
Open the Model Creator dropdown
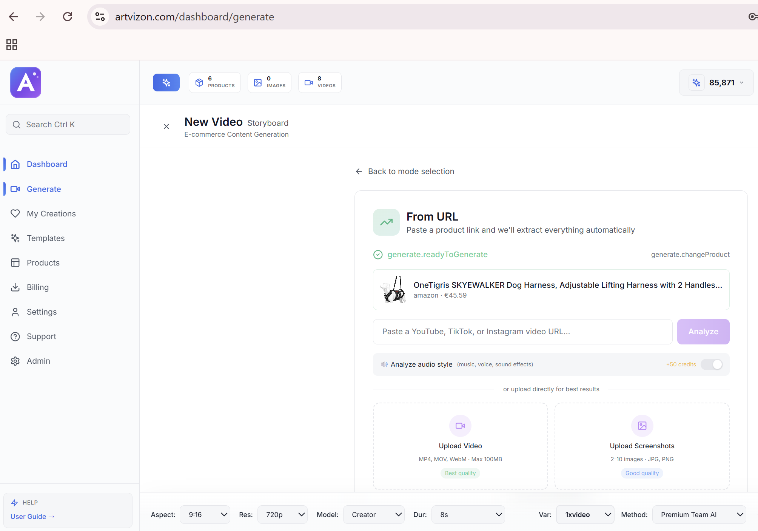pyautogui.click(x=374, y=514)
